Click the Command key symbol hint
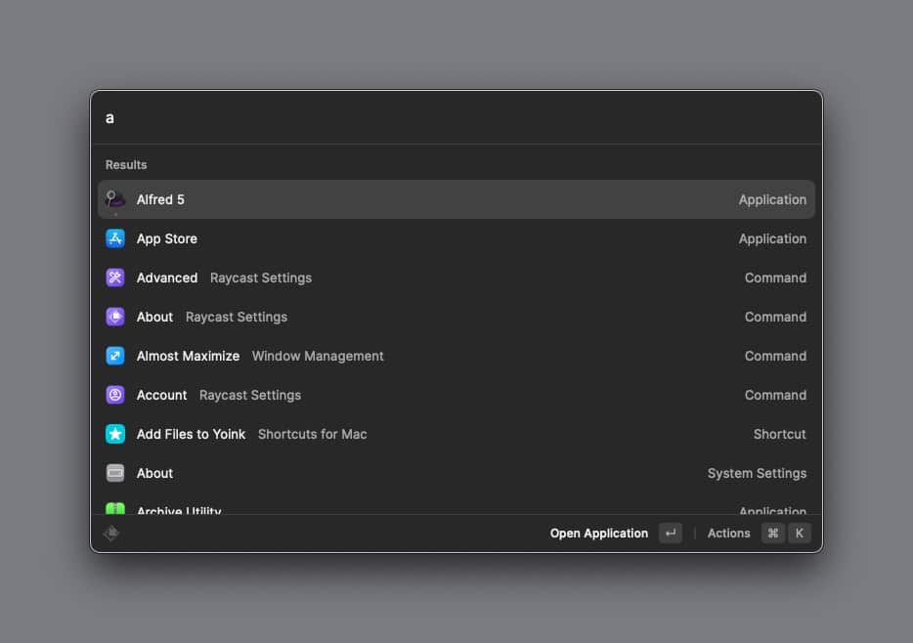This screenshot has height=643, width=913. 772,533
